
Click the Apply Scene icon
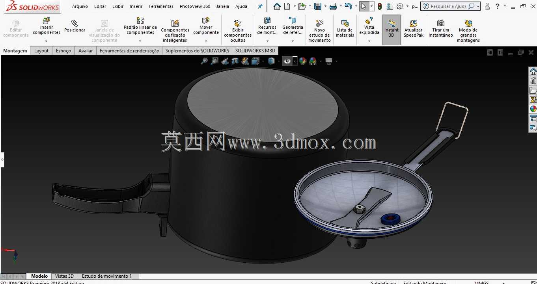tap(313, 61)
